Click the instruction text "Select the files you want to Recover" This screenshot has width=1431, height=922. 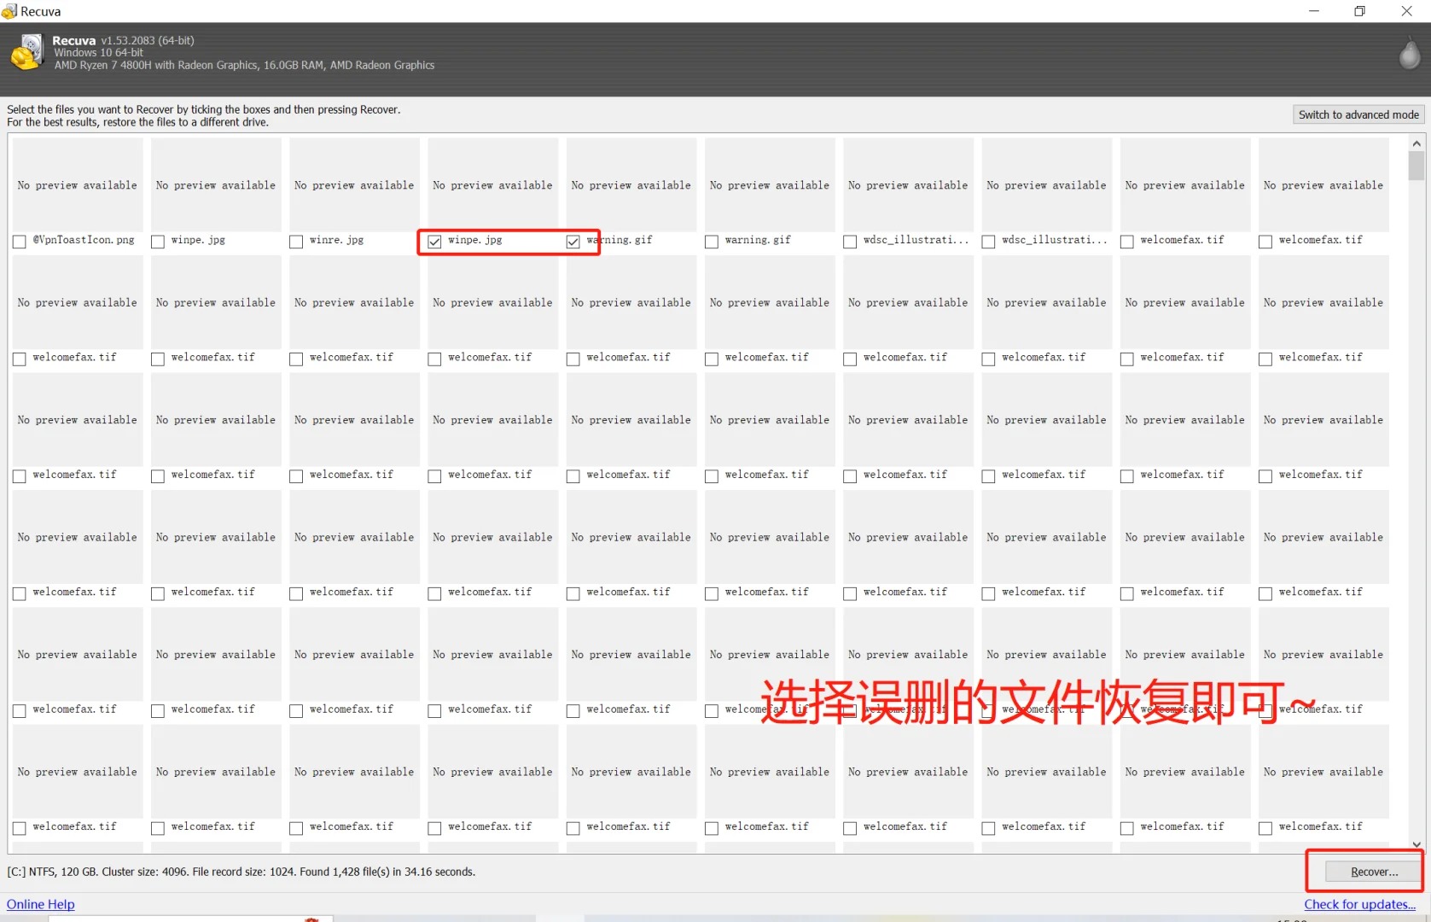tap(90, 109)
